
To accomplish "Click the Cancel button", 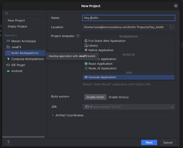I will [x=168, y=143].
